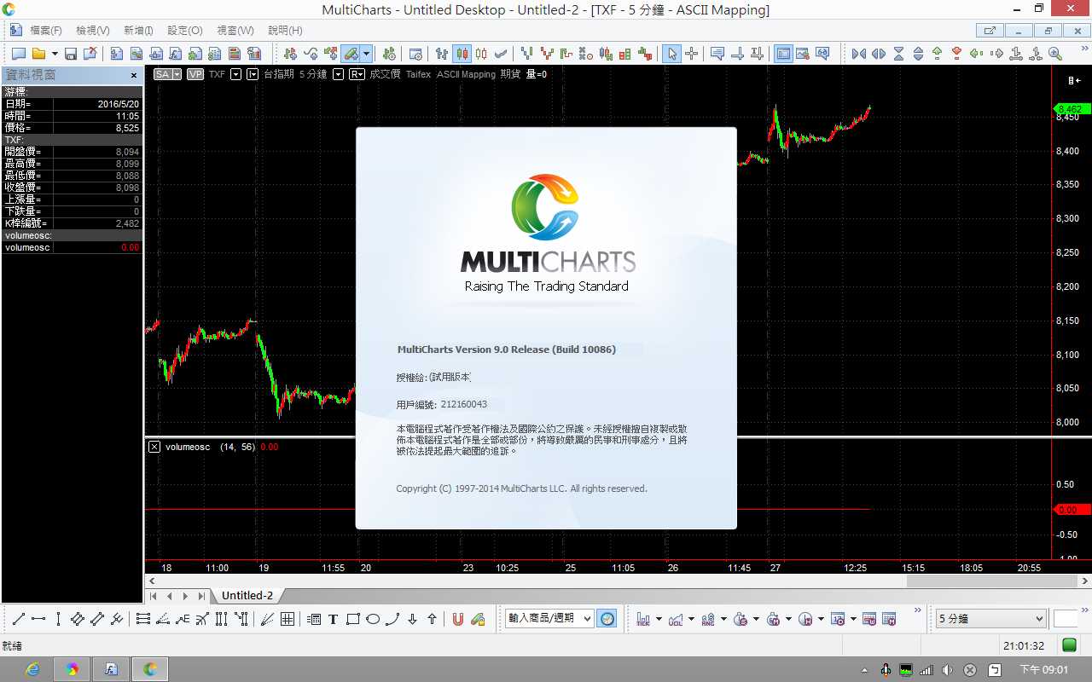The width and height of the screenshot is (1092, 682).
Task: Click the red down arrow toolbar icon
Action: [956, 54]
